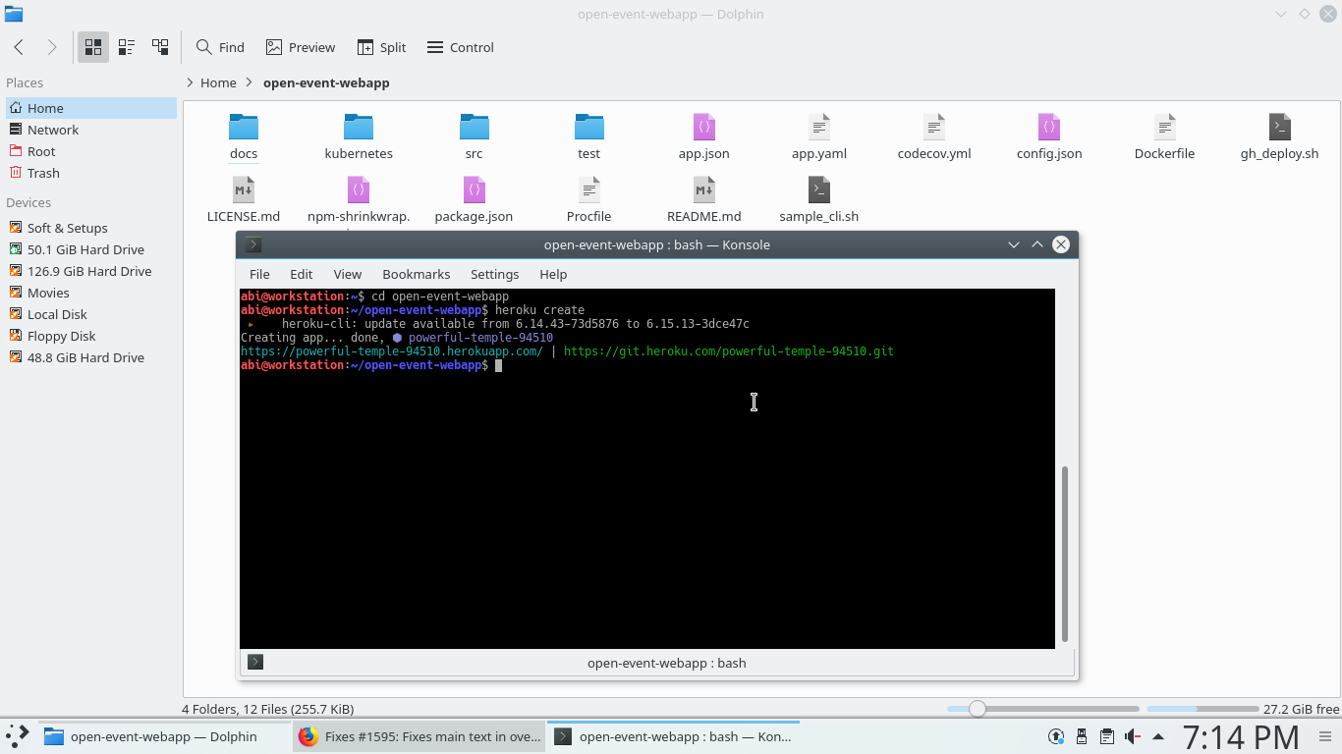Switch to Firefox Fixes #1595 taskbar entry
Viewport: 1342px width, 754px height.
(x=419, y=736)
